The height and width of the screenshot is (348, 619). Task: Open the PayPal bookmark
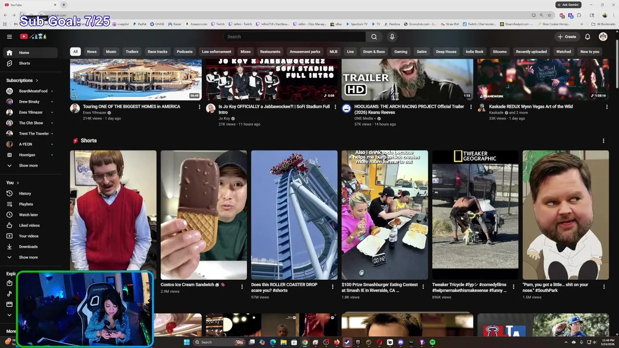coord(140,24)
